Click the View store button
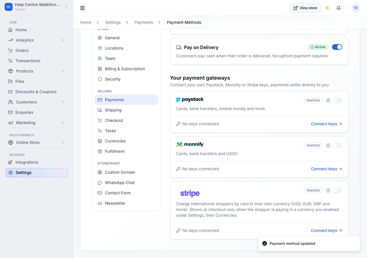 pyautogui.click(x=305, y=8)
